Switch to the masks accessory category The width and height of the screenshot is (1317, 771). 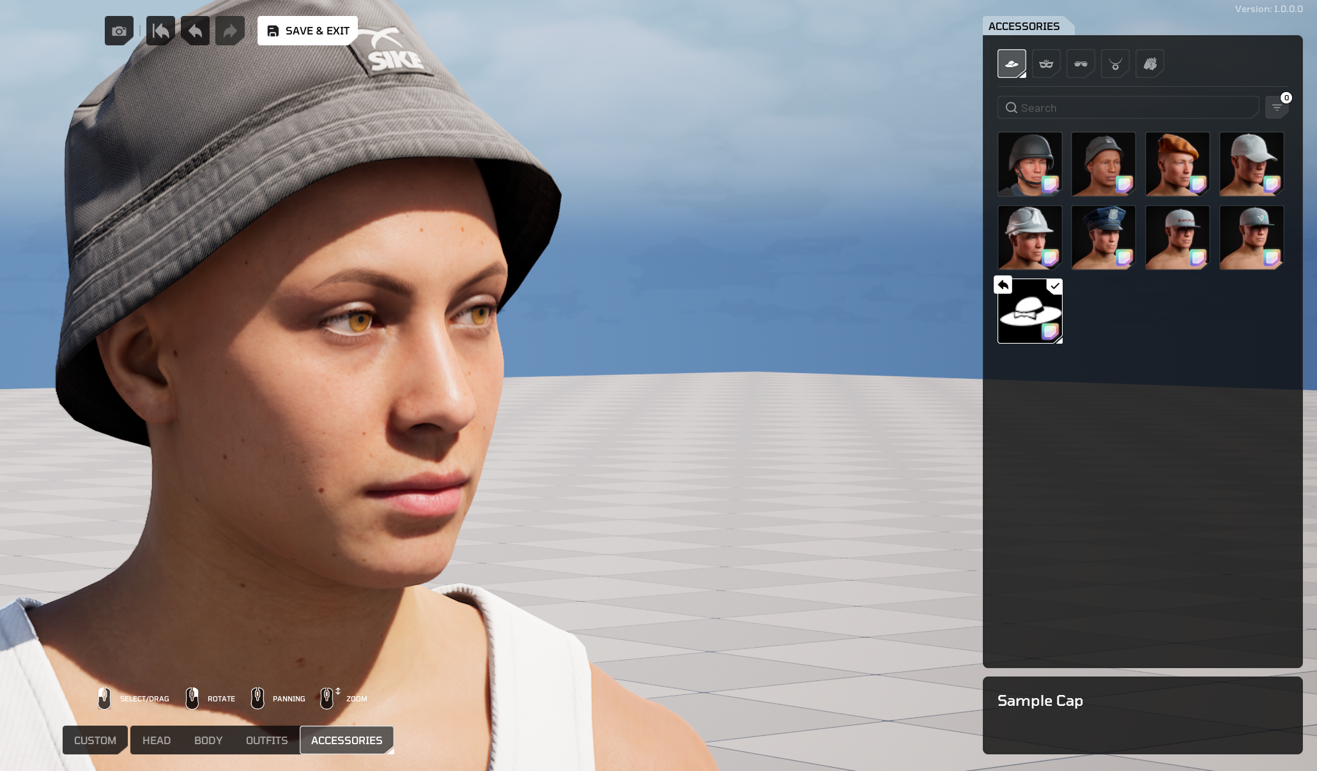point(1046,64)
